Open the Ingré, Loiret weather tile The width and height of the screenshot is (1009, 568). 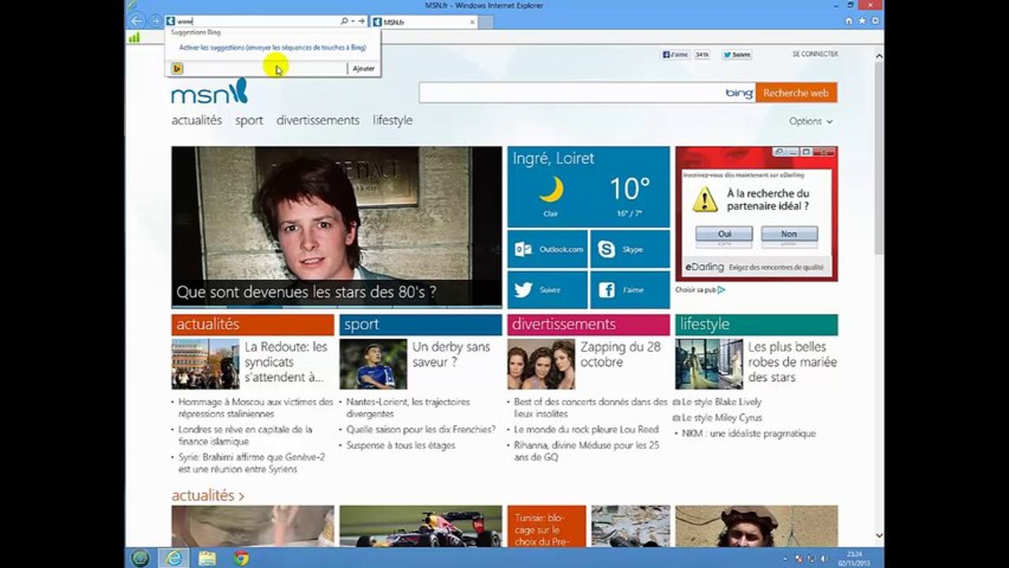[589, 187]
